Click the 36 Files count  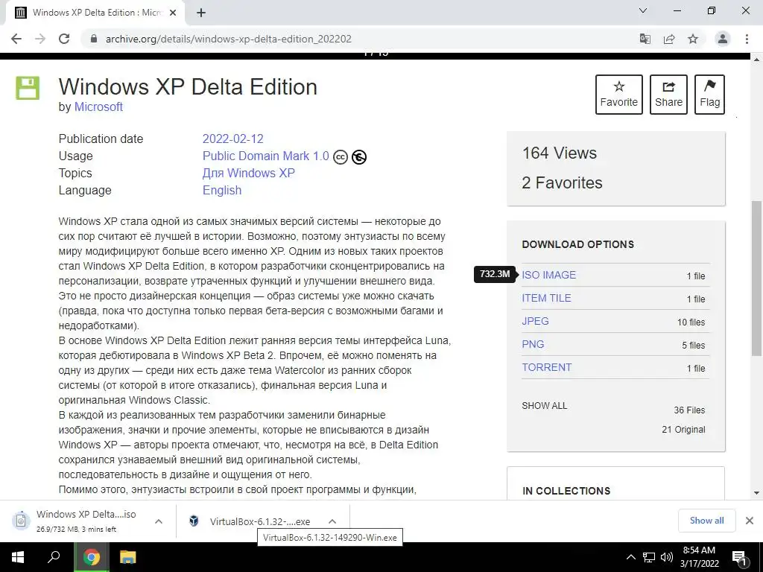click(689, 410)
